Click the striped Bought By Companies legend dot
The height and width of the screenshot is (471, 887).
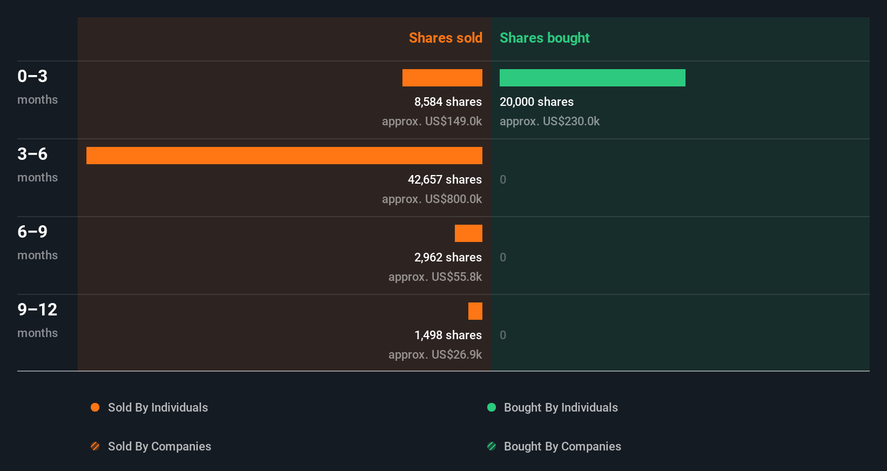pyautogui.click(x=492, y=446)
